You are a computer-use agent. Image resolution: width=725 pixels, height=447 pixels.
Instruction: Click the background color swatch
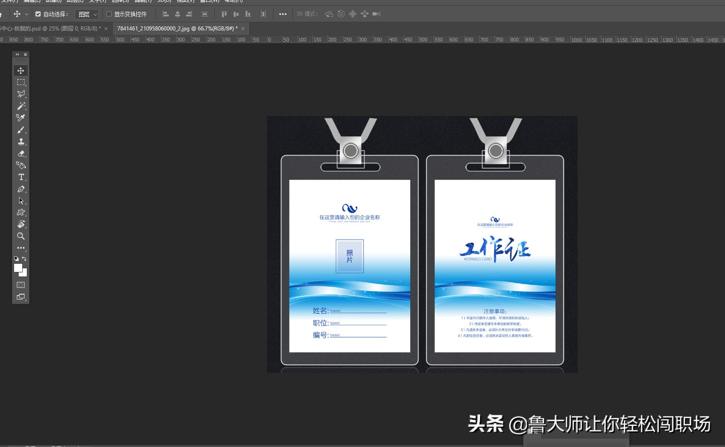coord(25,274)
